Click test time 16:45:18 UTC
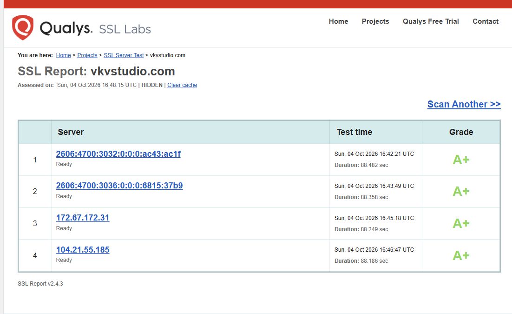The height and width of the screenshot is (314, 512). click(374, 218)
